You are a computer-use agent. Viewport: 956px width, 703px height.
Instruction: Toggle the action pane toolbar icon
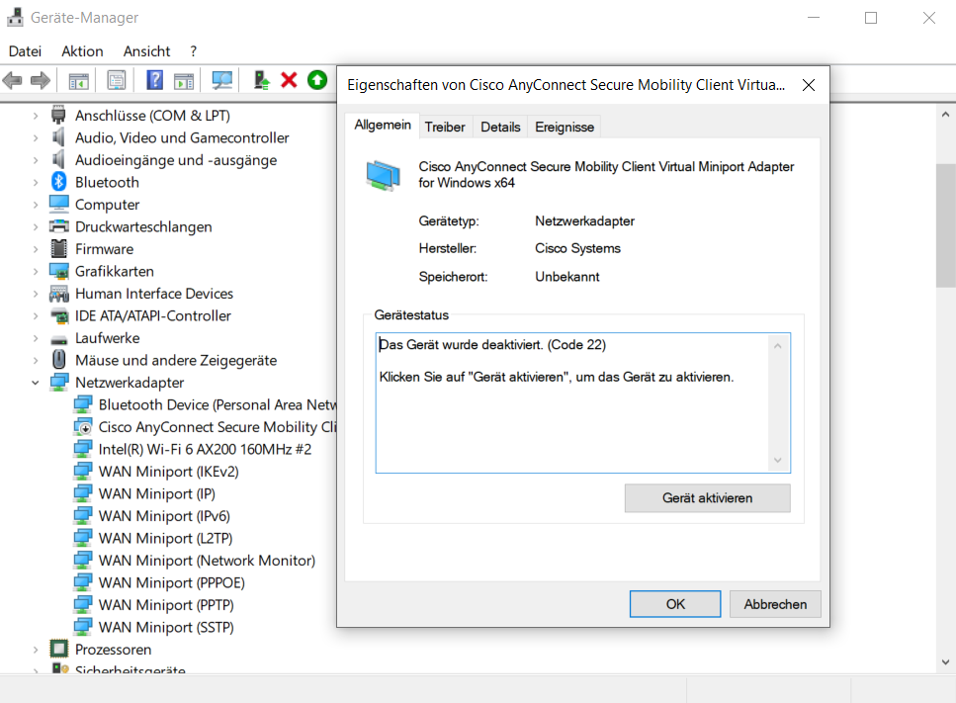[x=184, y=80]
